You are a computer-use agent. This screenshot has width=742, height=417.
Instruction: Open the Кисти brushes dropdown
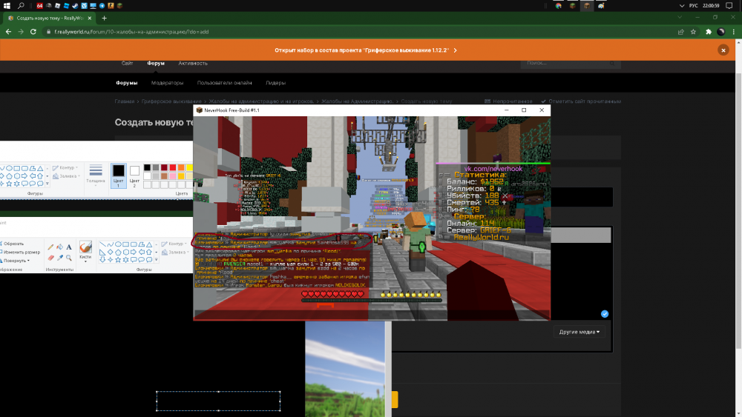[x=85, y=252]
